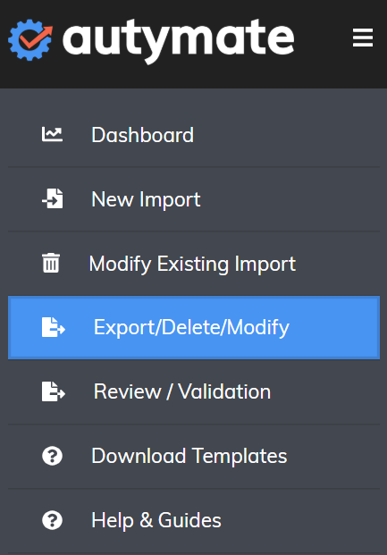Click the question mark icon beside Help & Guides
Viewport: 387px width, 555px height.
[x=53, y=520]
